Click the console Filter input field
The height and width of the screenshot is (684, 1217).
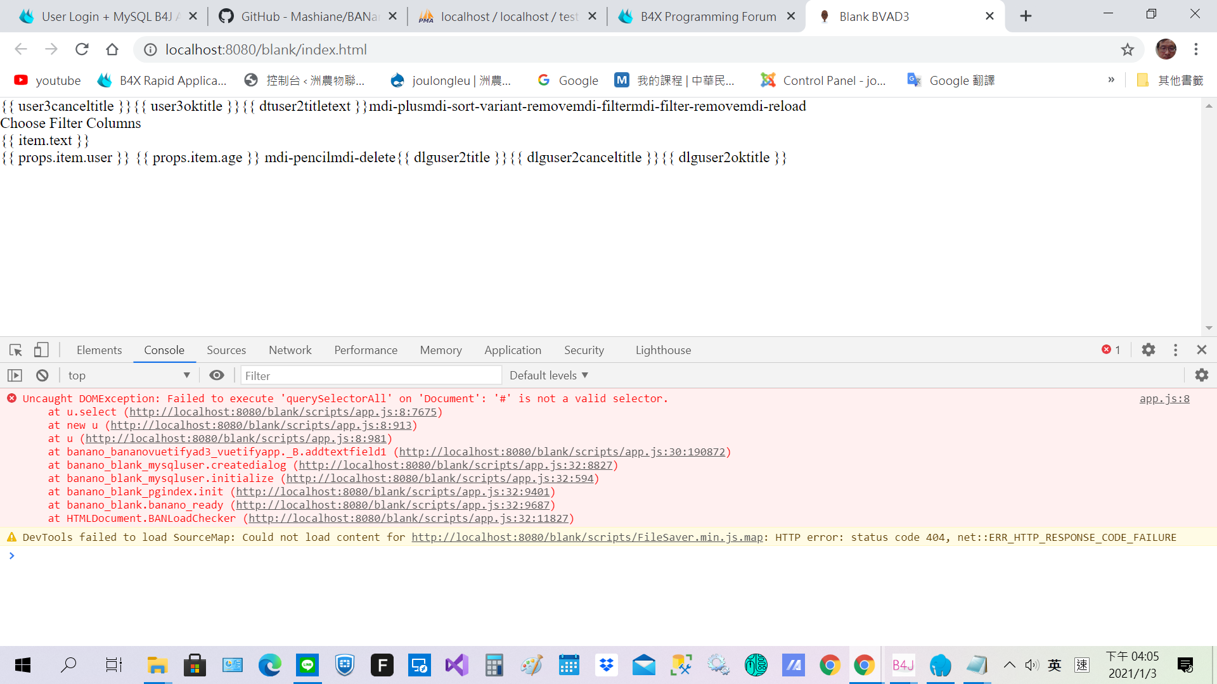point(371,376)
